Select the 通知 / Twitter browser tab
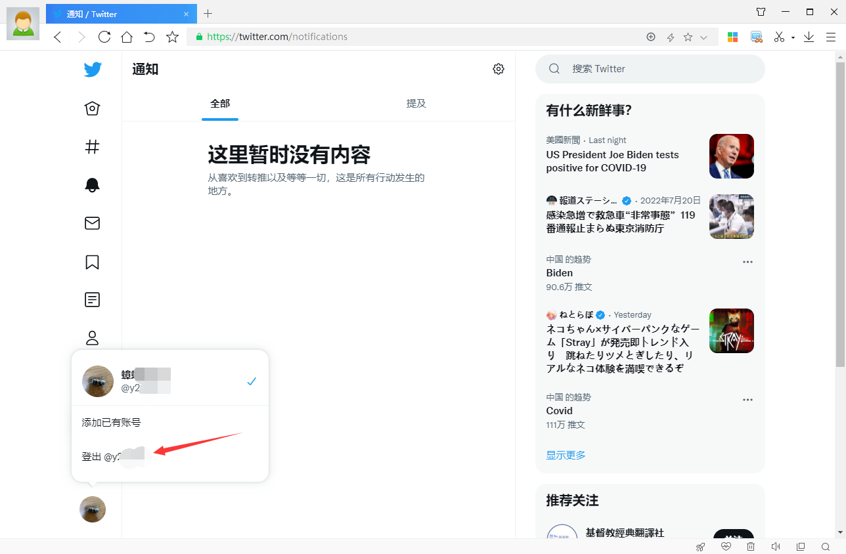The width and height of the screenshot is (846, 554). pyautogui.click(x=122, y=14)
